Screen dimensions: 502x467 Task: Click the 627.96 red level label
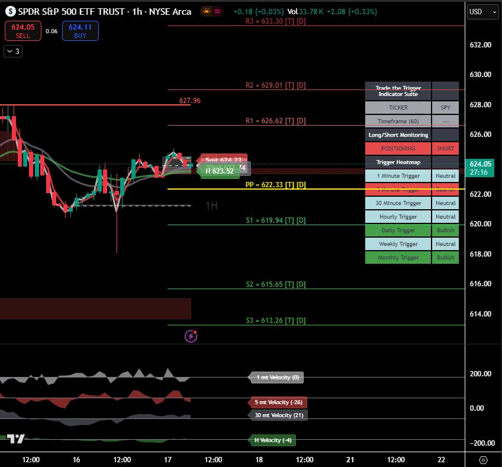coord(190,101)
